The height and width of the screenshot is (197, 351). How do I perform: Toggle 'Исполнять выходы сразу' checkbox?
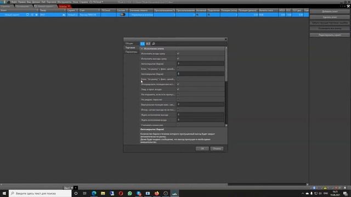pos(178,59)
